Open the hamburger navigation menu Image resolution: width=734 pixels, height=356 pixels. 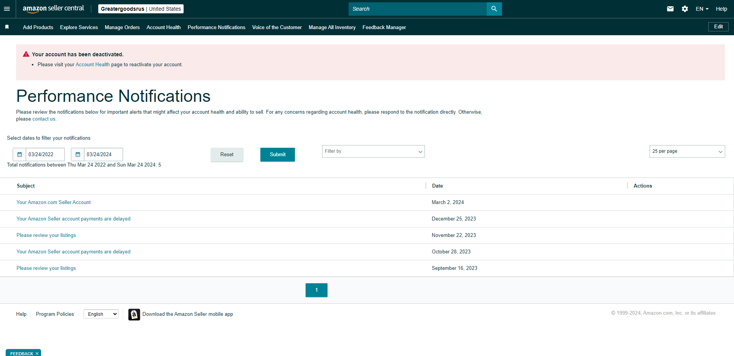click(7, 9)
